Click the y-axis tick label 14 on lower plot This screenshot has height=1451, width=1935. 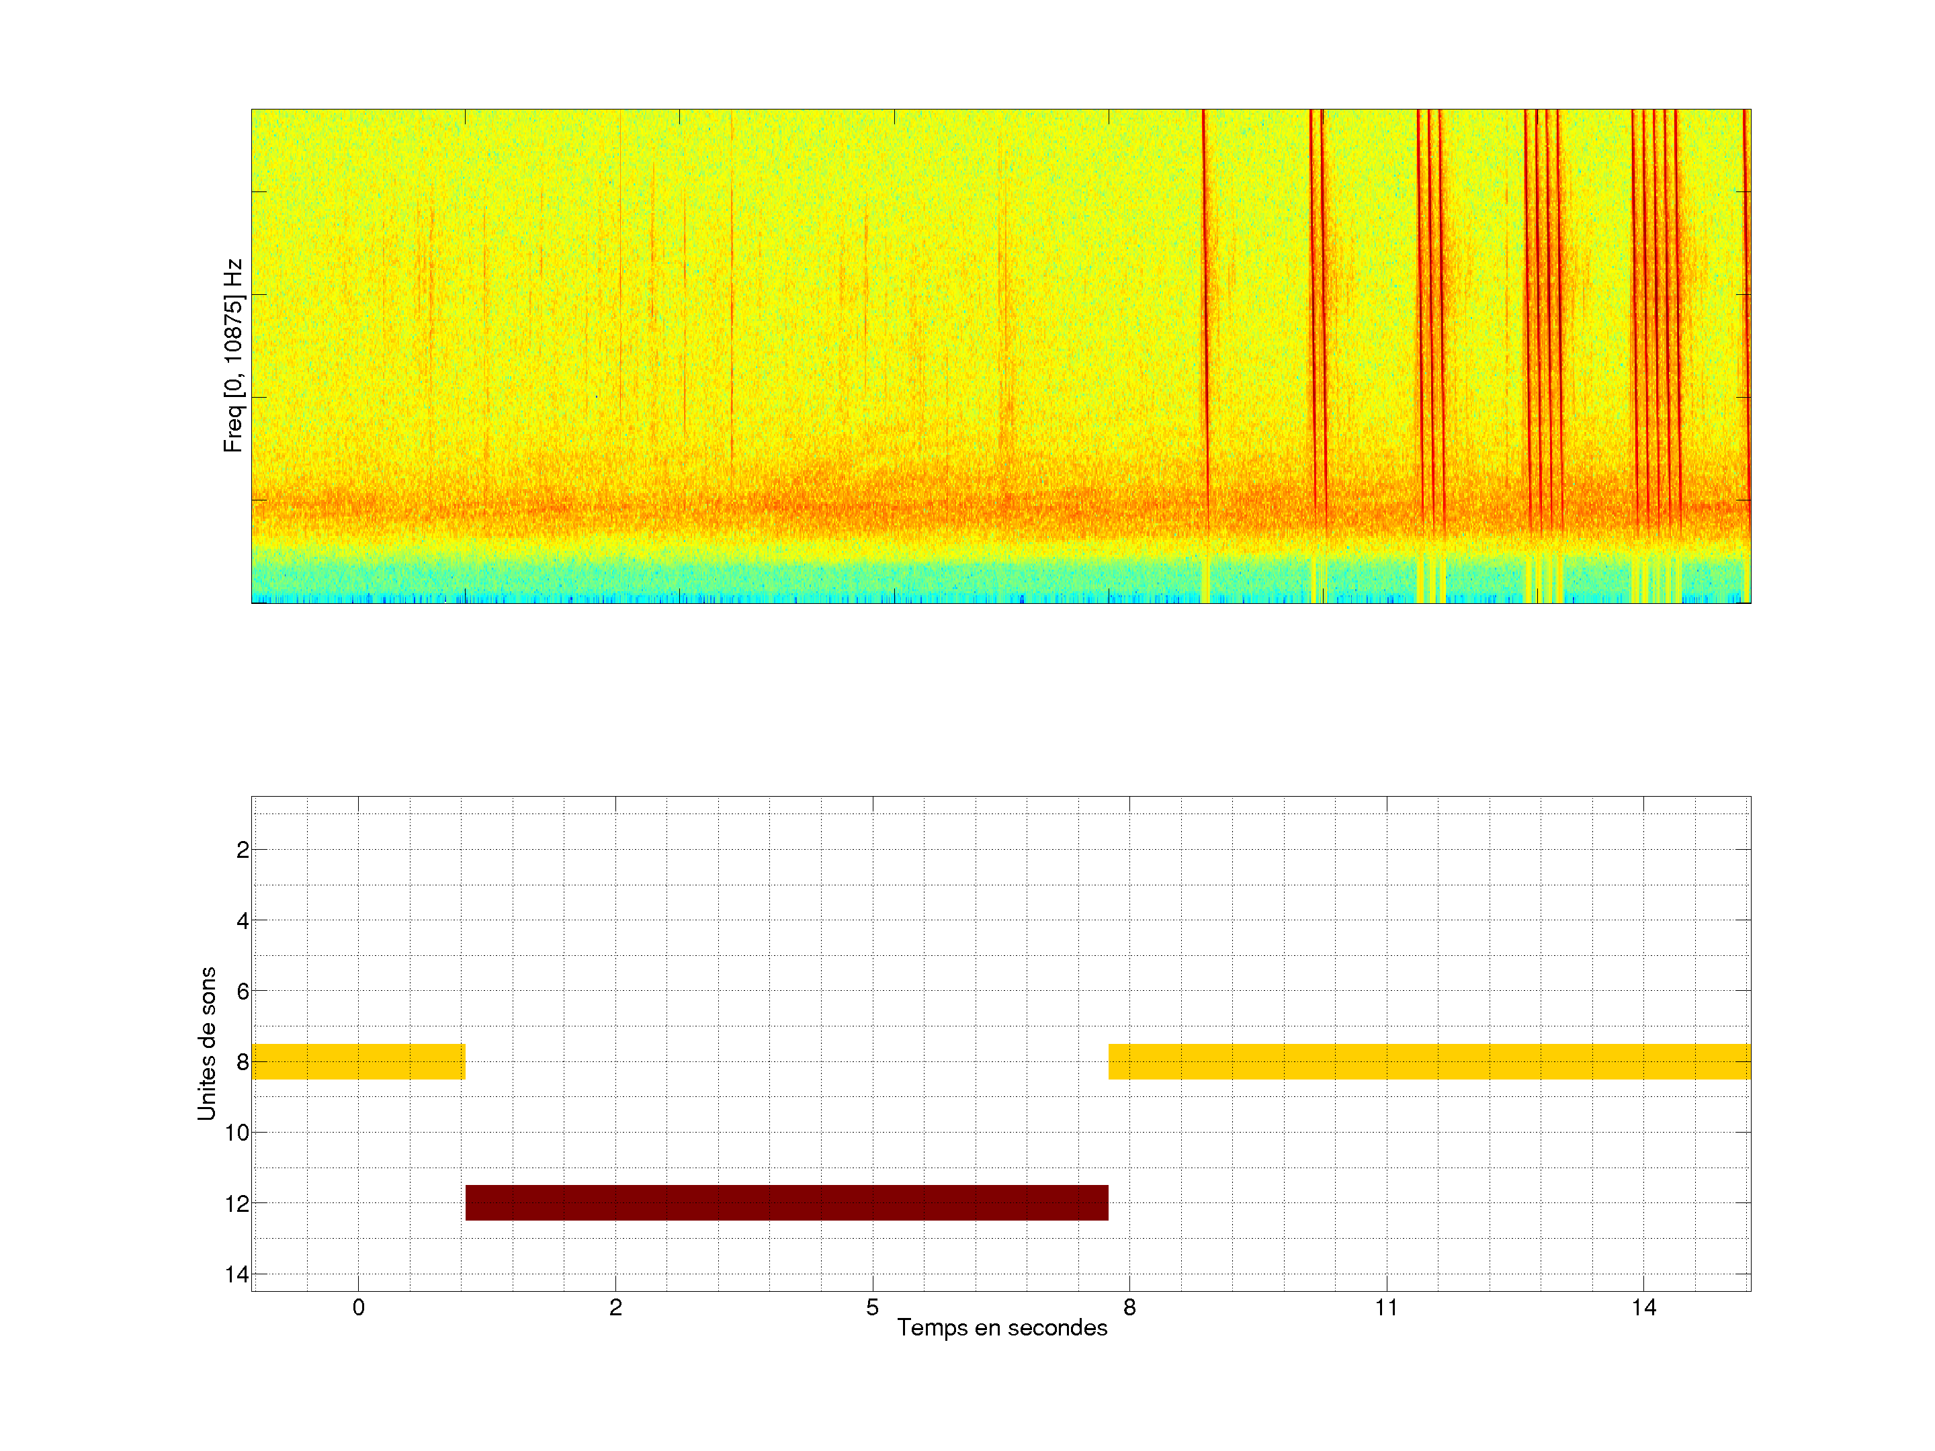click(236, 1274)
